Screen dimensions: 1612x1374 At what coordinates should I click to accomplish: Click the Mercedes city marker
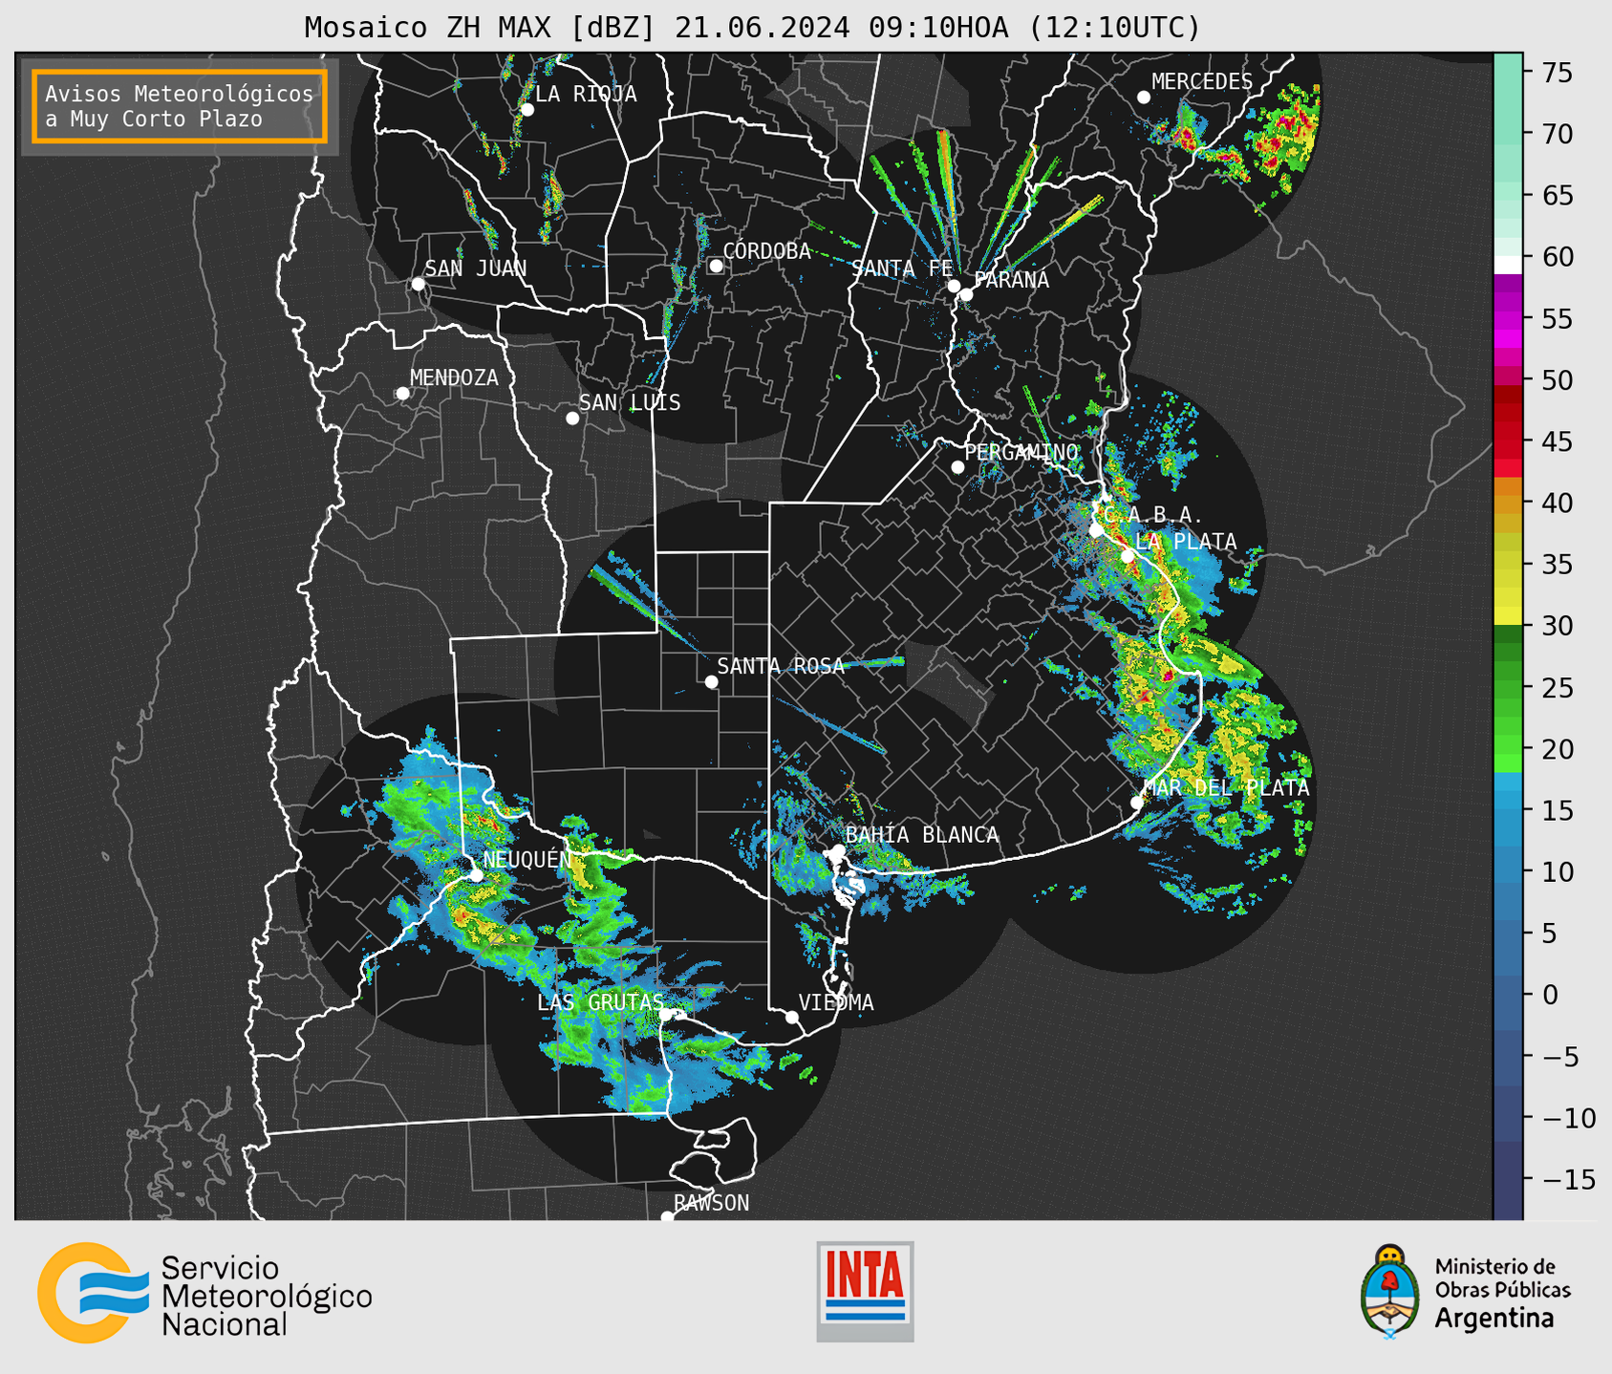point(1143,97)
